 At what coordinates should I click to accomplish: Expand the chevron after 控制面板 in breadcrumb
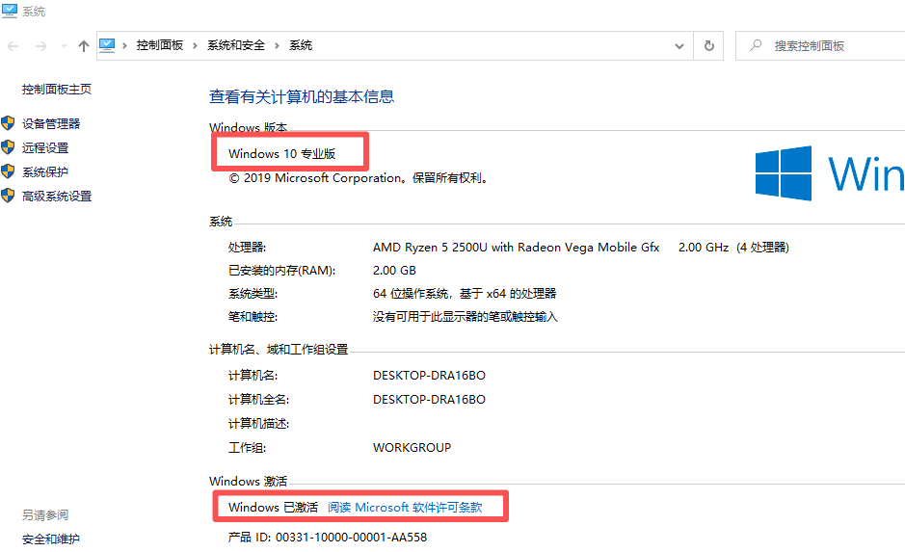tap(195, 45)
